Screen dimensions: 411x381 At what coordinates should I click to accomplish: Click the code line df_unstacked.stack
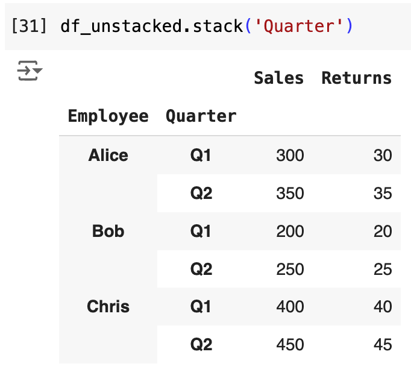click(152, 27)
